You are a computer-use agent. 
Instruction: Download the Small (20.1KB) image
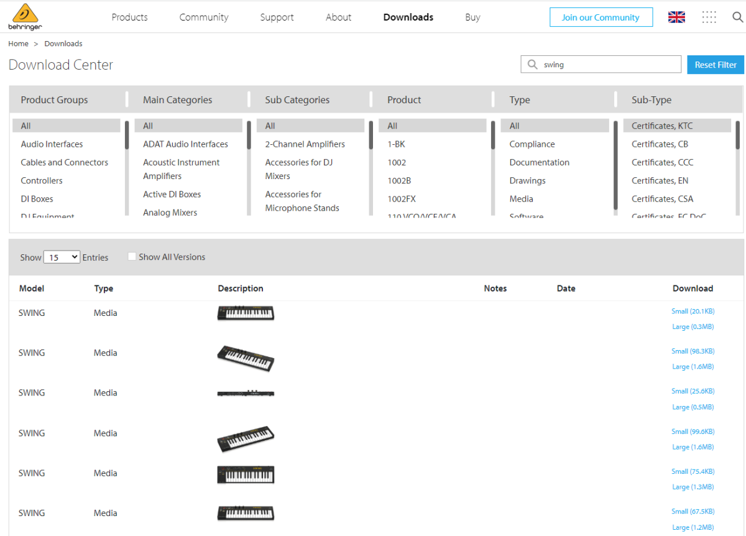693,311
